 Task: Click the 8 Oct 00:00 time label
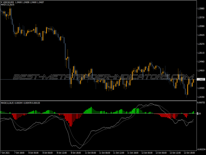[33, 153]
